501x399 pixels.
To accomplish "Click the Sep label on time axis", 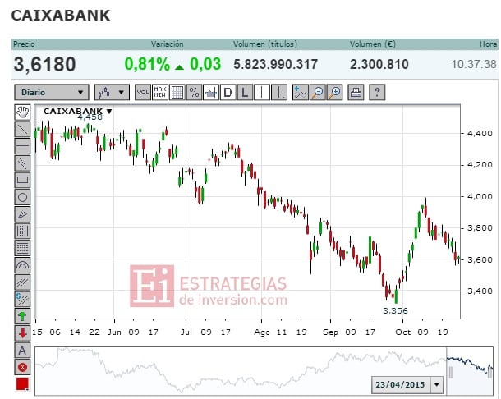I will coord(330,332).
